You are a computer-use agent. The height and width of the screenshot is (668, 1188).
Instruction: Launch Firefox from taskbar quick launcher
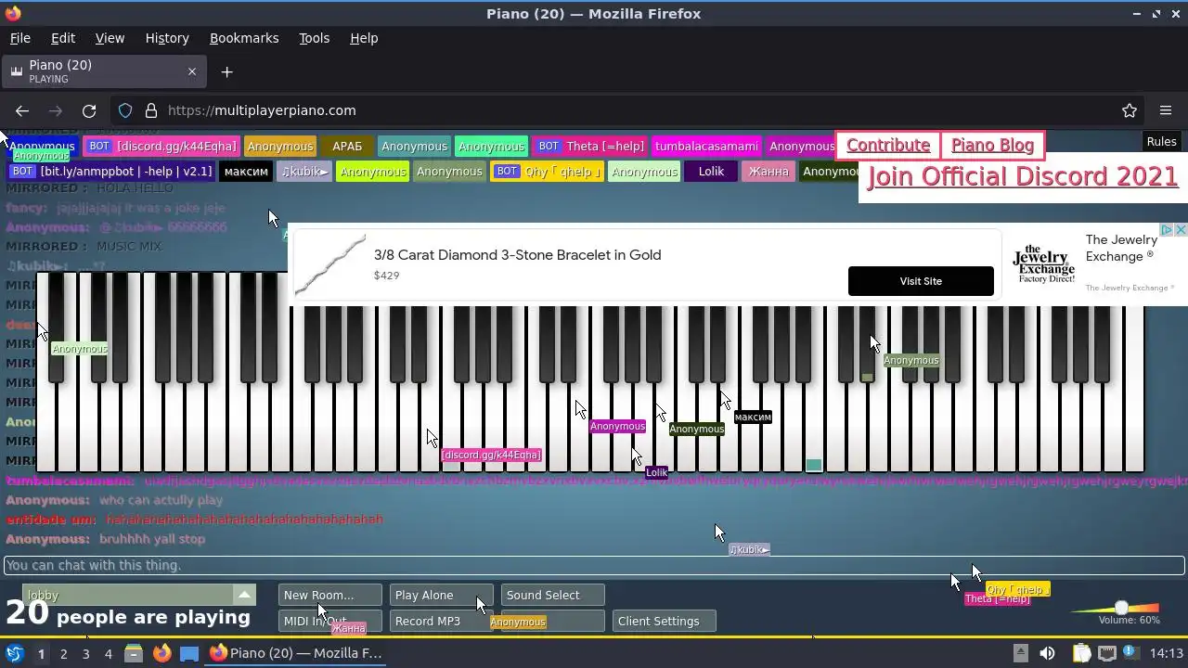click(x=161, y=653)
